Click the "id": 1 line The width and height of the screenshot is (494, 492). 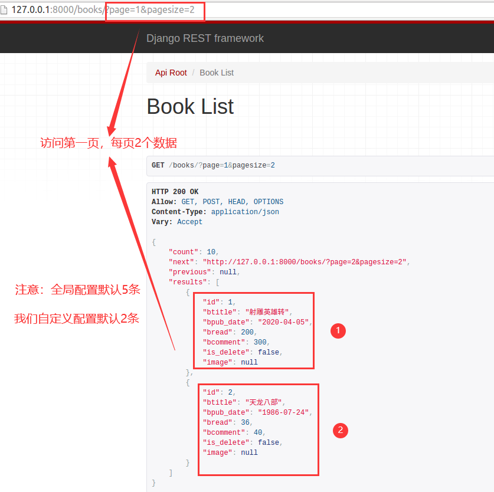click(x=219, y=302)
